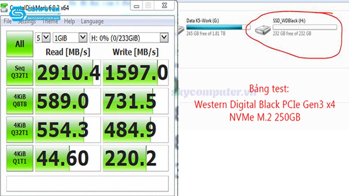Start the Seq Q32T1 benchmark

(19, 72)
